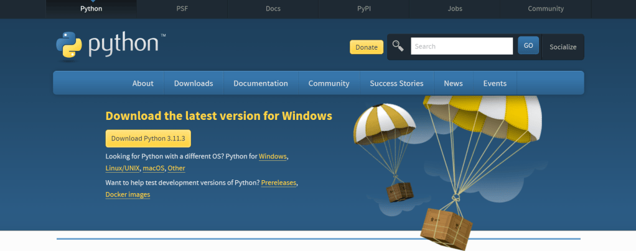
Task: Open the Docs top tab
Action: [273, 9]
